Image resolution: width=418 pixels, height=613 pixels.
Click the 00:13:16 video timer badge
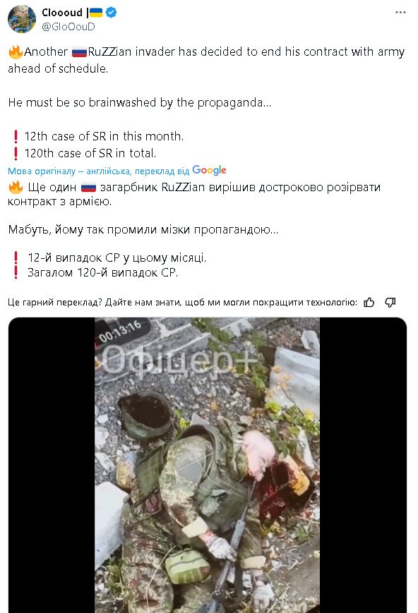tap(120, 332)
